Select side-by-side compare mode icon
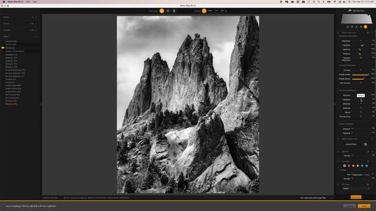The image size is (376, 211). point(174,11)
